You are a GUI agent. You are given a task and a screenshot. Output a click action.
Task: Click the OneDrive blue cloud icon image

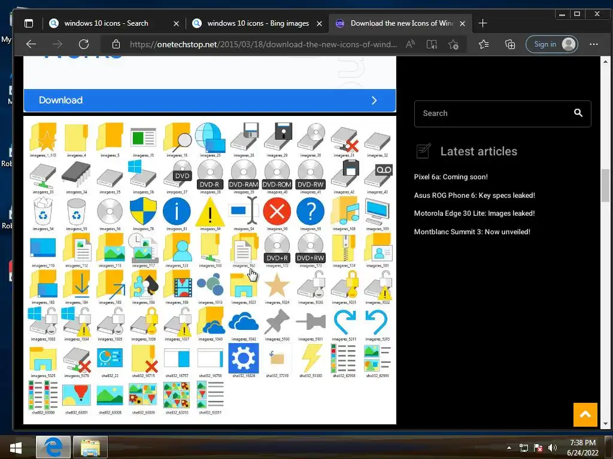[x=244, y=322]
